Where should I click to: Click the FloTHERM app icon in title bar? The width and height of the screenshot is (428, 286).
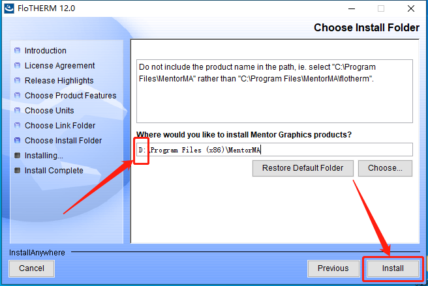coord(9,8)
